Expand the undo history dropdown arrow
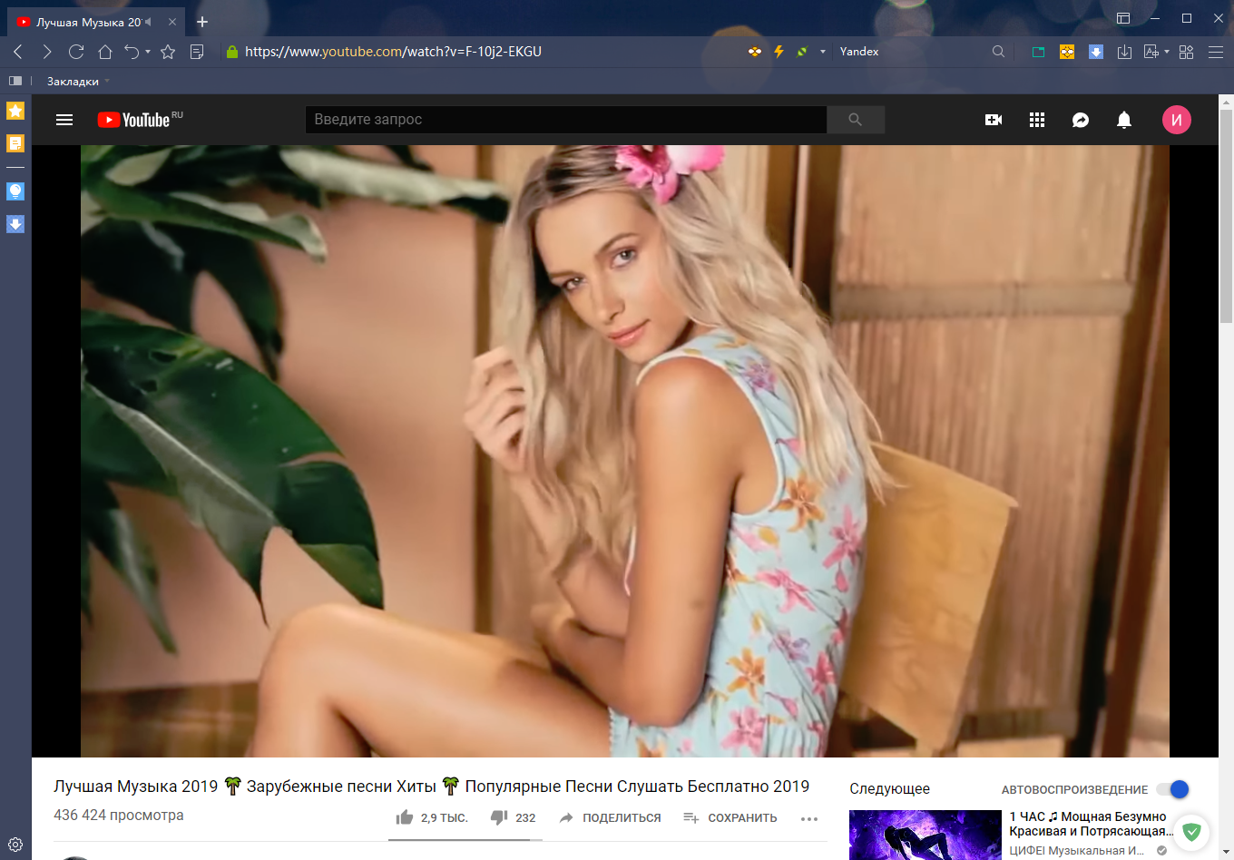 tap(148, 52)
